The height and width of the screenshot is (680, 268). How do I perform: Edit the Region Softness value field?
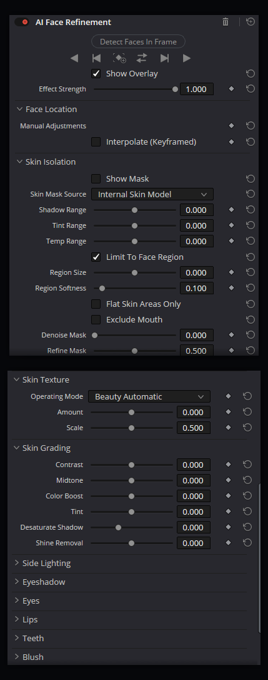tap(197, 289)
